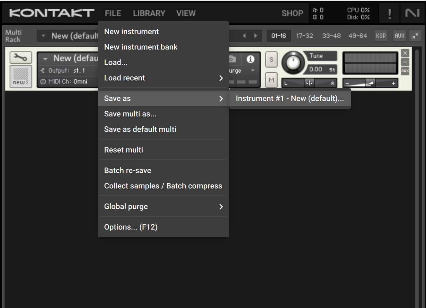Expand the Save as submenu

(x=221, y=99)
